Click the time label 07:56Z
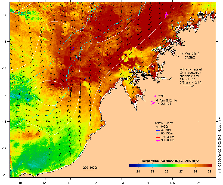The width and height of the screenshot is (223, 185). coord(190,58)
